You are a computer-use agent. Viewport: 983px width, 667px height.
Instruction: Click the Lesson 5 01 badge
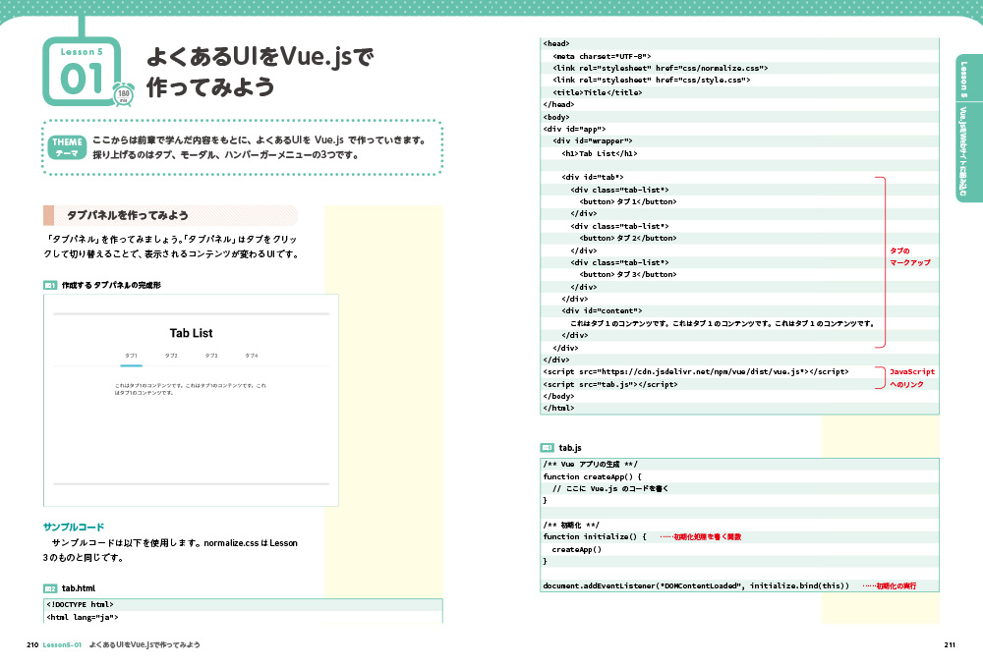tap(82, 72)
